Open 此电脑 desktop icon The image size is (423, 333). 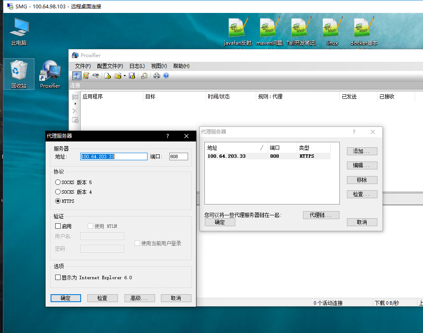[19, 32]
